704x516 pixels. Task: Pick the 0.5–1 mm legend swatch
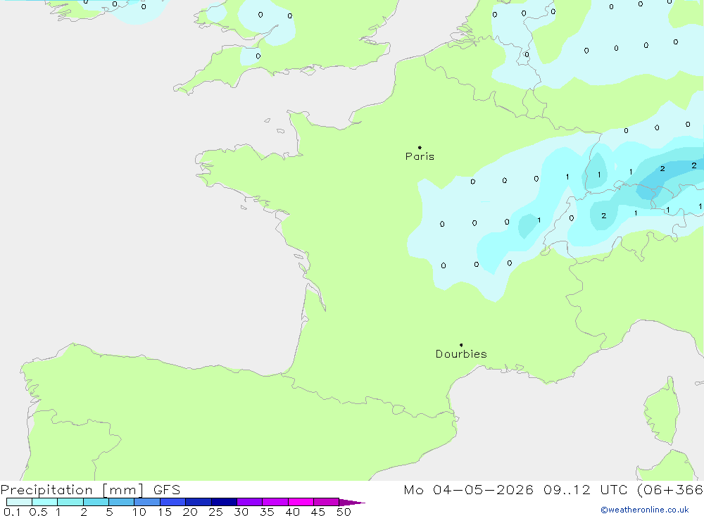(45, 502)
